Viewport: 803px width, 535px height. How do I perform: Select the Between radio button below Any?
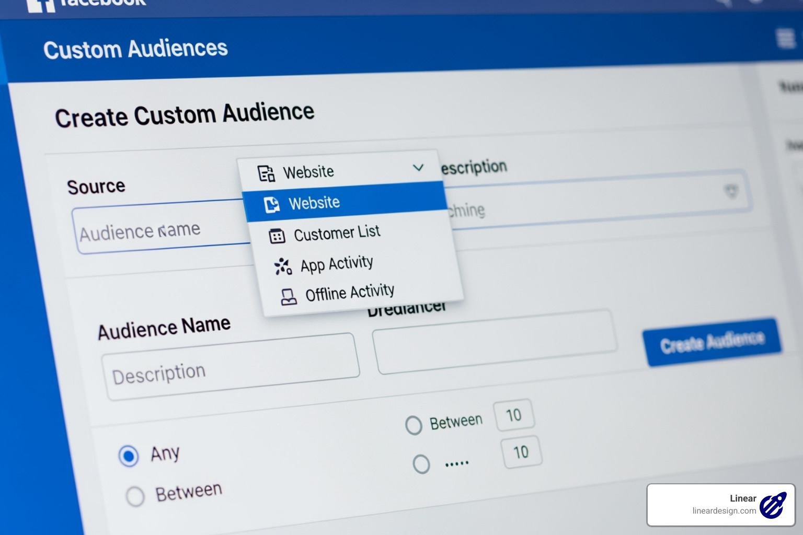[135, 495]
